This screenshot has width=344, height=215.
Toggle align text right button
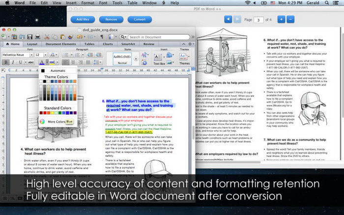click(81, 62)
